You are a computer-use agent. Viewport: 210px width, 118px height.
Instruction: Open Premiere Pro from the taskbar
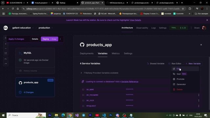coord(90,115)
